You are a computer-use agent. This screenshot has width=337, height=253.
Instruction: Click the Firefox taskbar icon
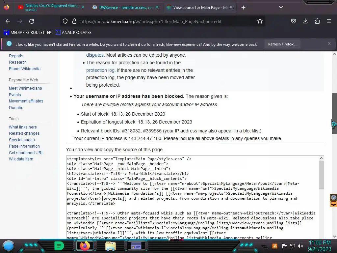(x=85, y=246)
